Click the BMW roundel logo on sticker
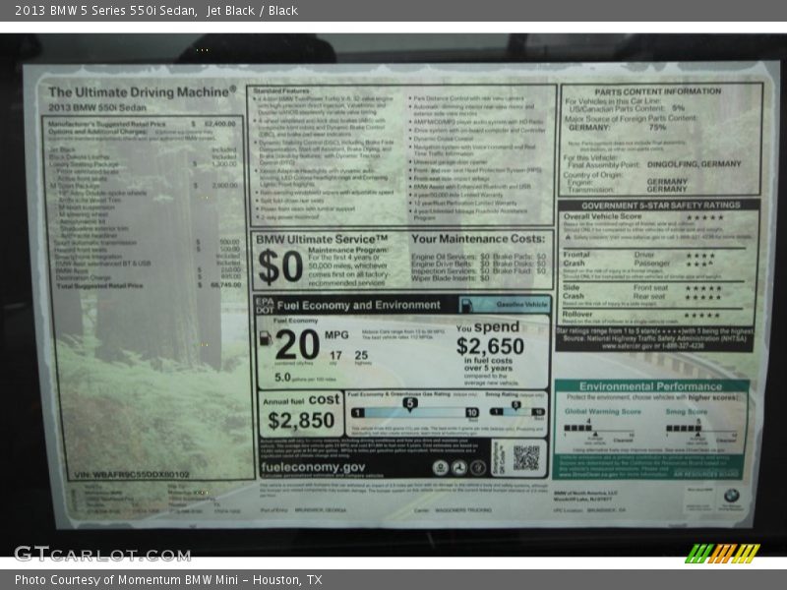Screen dimensions: 787x590 731,496
